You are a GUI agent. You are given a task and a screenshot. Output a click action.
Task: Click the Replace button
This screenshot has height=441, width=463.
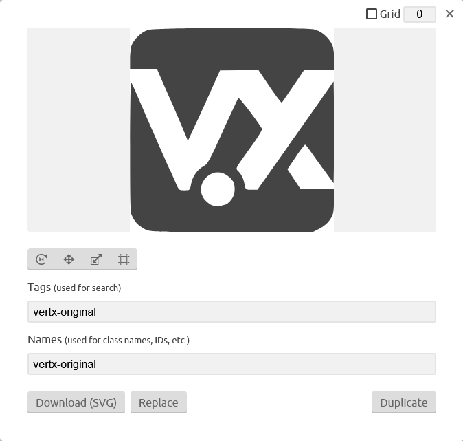pyautogui.click(x=159, y=402)
